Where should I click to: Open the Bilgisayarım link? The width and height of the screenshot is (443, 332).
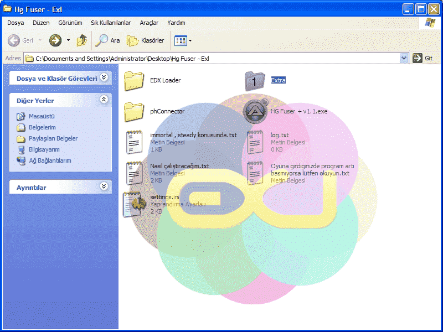coord(44,149)
